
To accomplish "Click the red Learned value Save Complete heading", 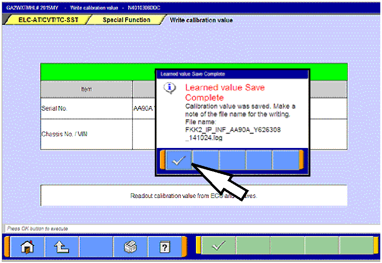I will (x=225, y=92).
